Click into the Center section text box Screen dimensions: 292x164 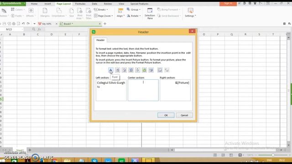[x=143, y=90]
